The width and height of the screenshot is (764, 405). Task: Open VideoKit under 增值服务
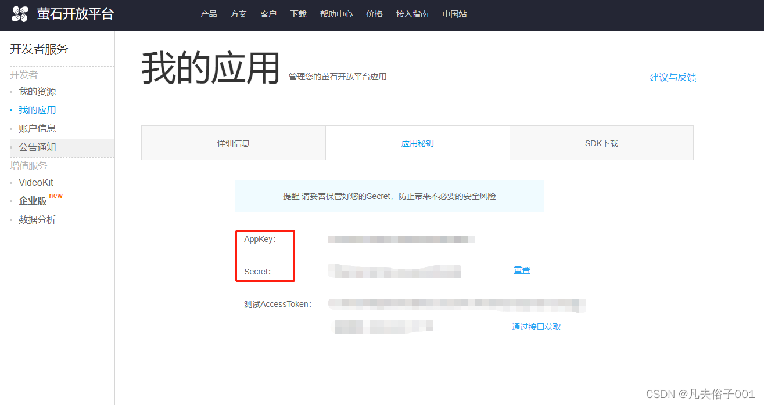click(36, 182)
